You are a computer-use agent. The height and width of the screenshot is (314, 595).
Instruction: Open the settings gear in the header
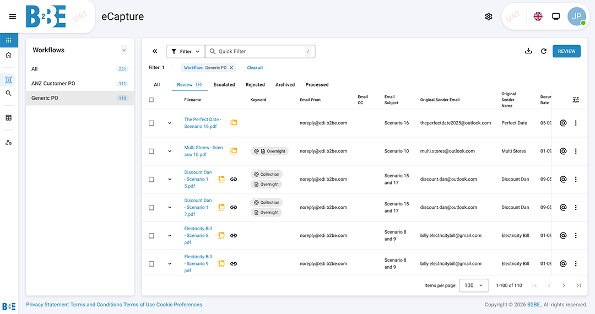(488, 17)
